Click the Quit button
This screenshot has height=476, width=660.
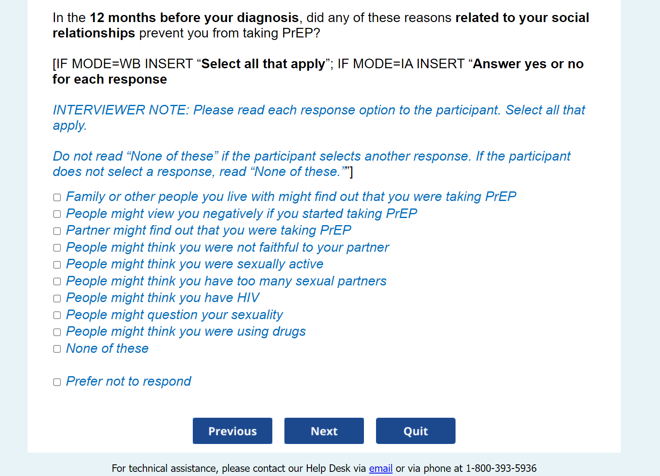tap(416, 431)
